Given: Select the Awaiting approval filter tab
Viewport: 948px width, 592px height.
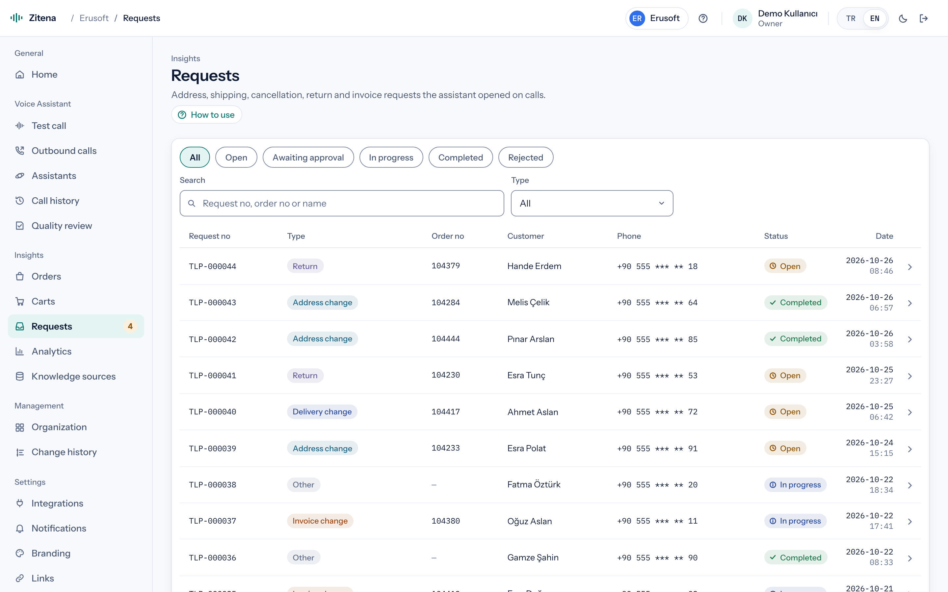Looking at the screenshot, I should (308, 158).
